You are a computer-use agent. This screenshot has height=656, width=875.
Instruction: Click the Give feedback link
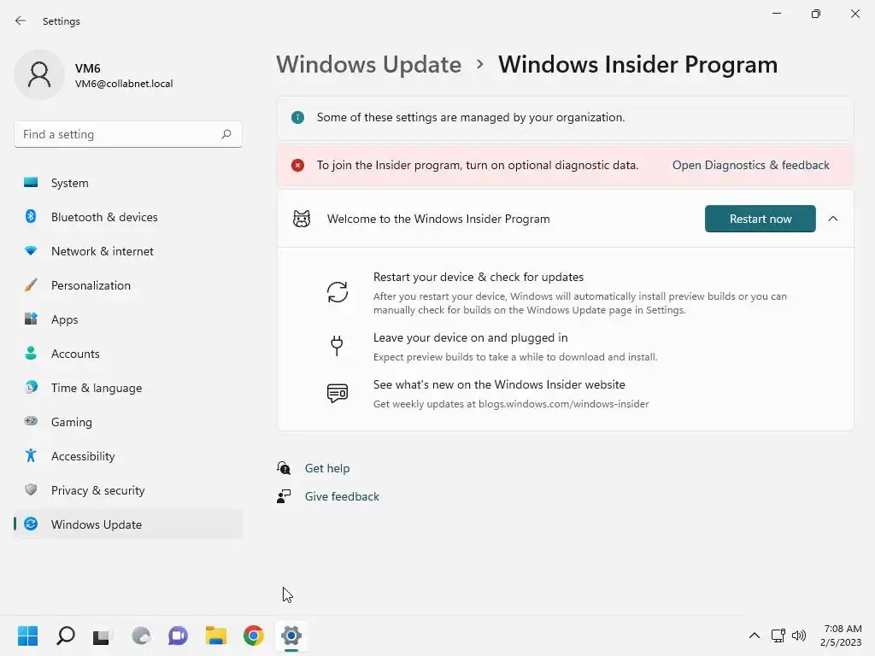(342, 496)
